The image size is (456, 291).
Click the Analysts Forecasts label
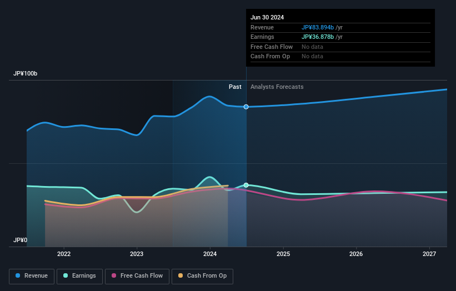(x=277, y=87)
